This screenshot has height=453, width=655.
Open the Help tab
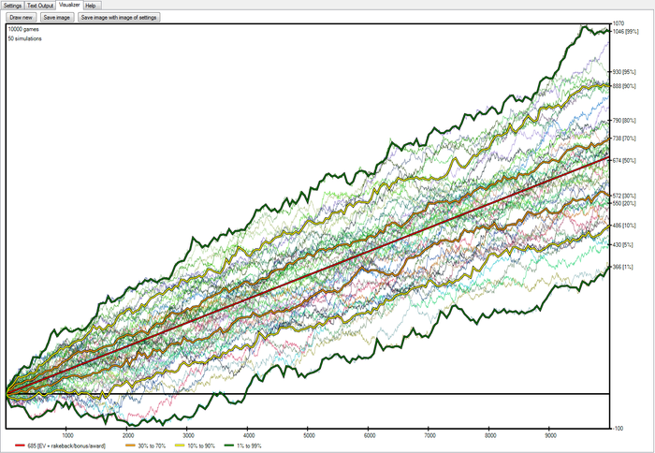click(91, 6)
